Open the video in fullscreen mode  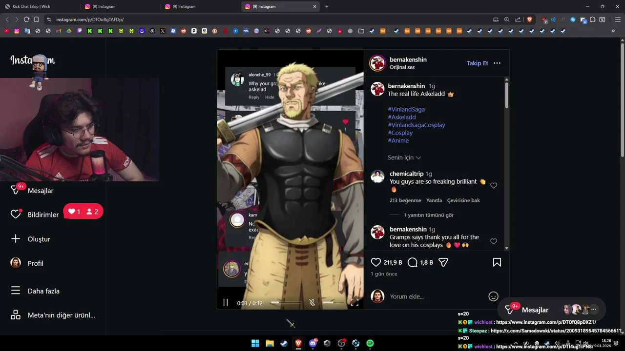click(x=355, y=303)
